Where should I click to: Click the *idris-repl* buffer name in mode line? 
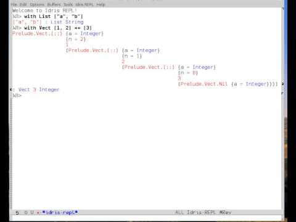pos(60,212)
